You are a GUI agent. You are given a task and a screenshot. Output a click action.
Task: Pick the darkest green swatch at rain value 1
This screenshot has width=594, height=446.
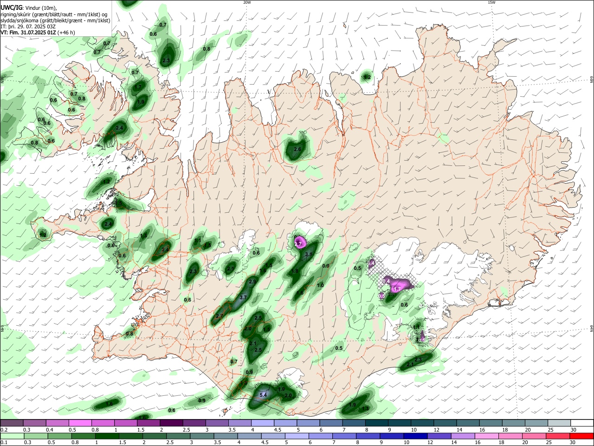point(107,436)
